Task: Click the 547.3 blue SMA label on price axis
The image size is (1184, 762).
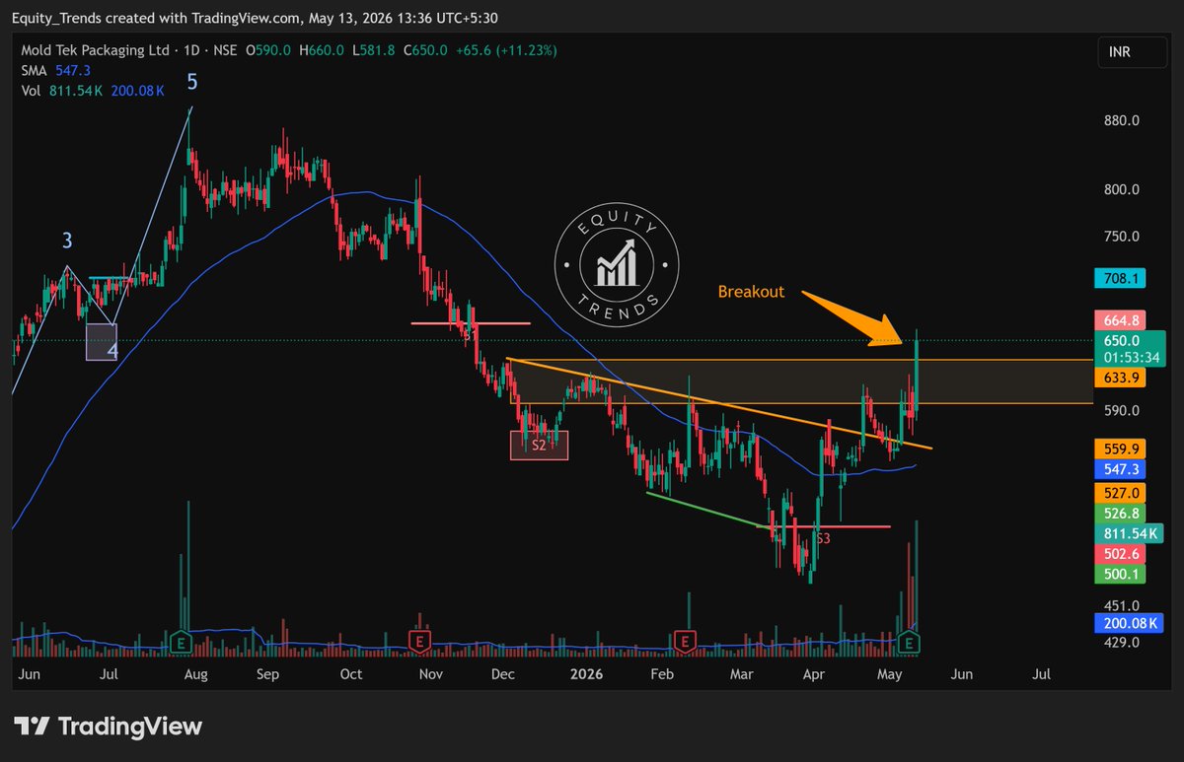Action: 1120,469
